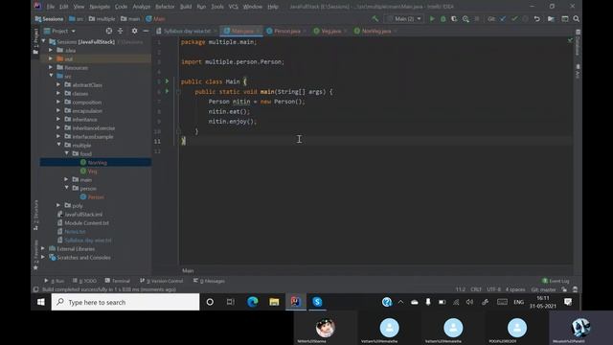This screenshot has height=345, width=613.
Task: Select Person class in project tree
Action: pos(96,196)
